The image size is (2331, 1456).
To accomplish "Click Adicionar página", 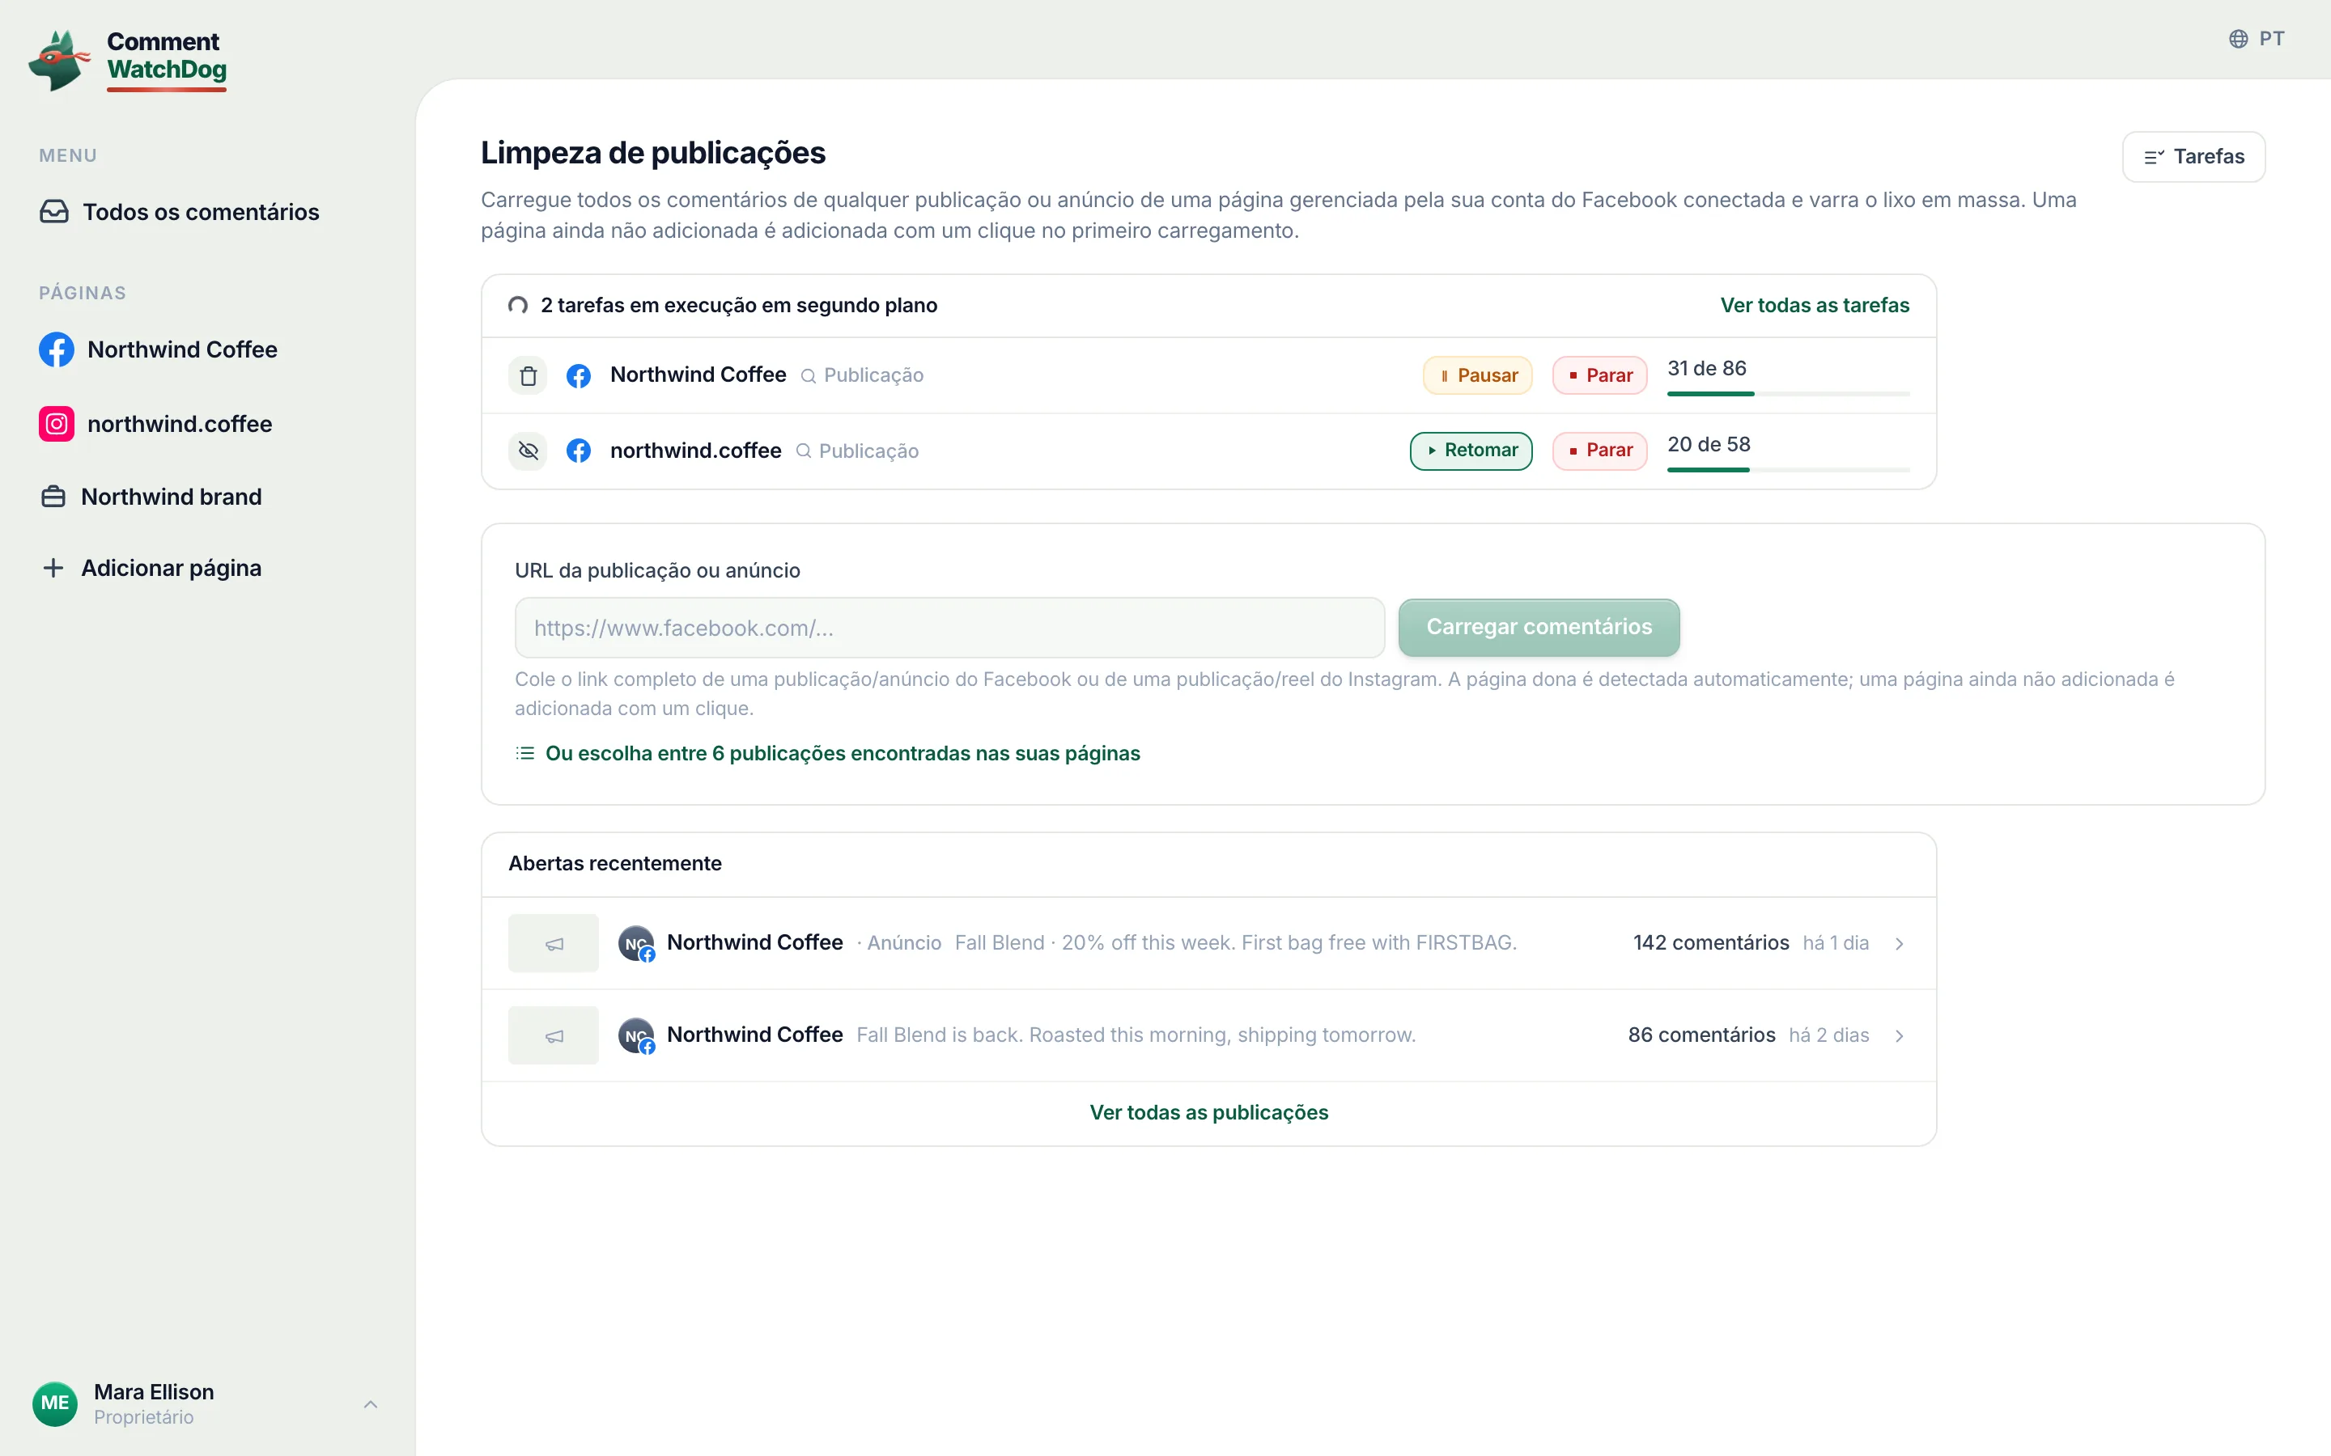I will click(151, 568).
